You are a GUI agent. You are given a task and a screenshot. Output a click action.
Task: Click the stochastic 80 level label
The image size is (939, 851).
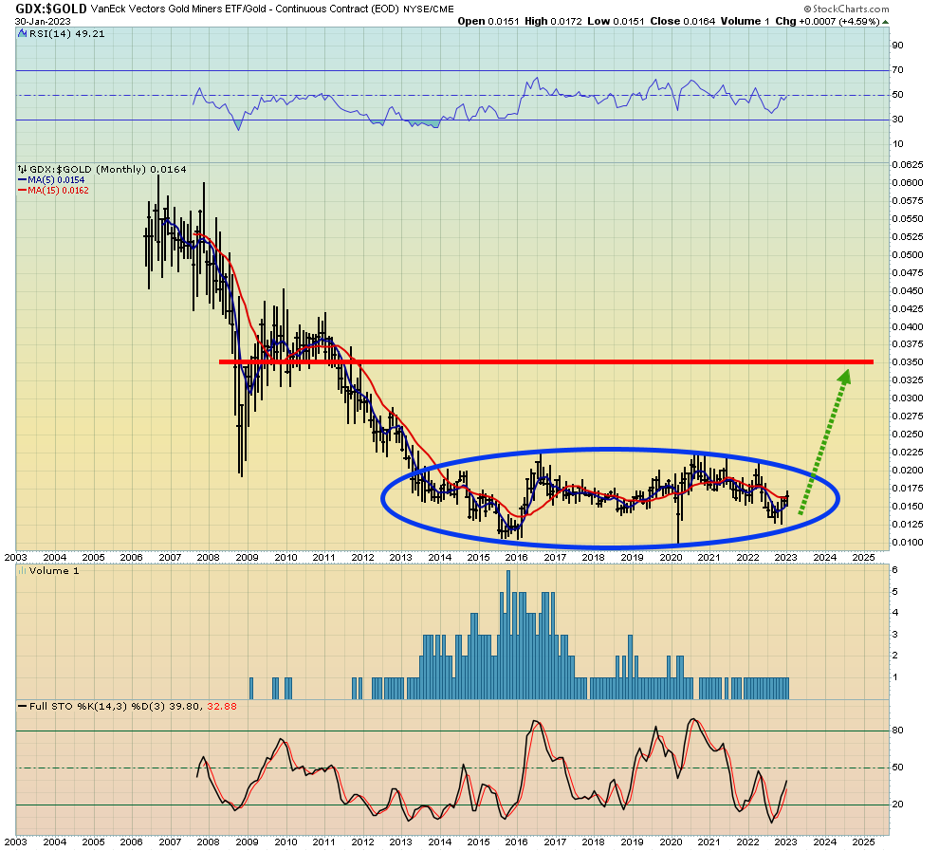click(897, 731)
